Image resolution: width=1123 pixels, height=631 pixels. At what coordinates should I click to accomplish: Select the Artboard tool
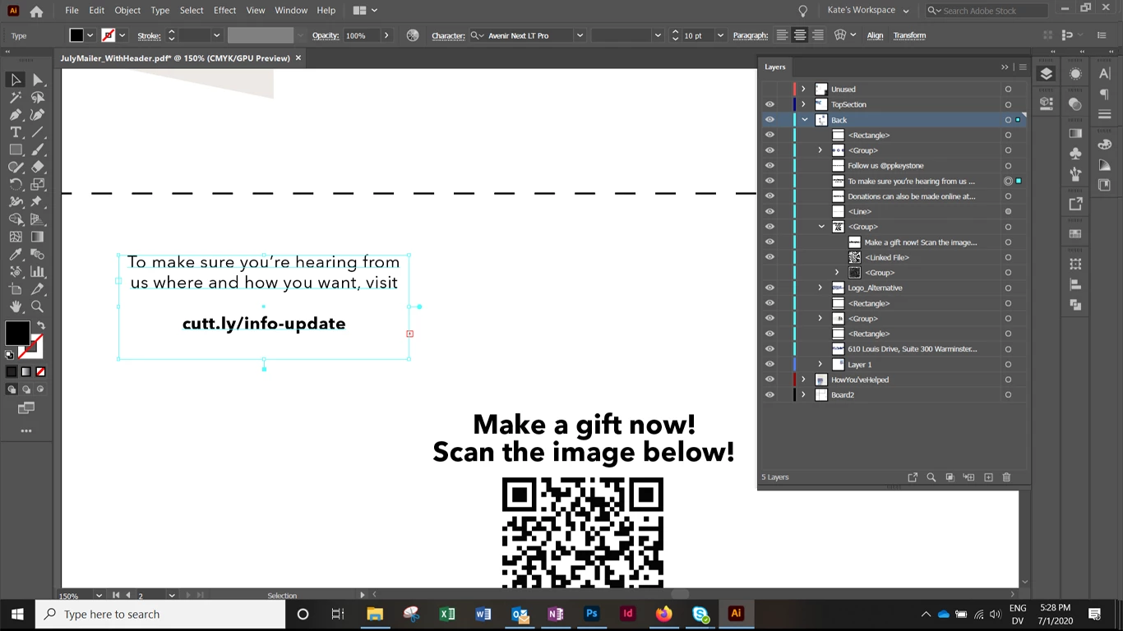pyautogui.click(x=16, y=289)
